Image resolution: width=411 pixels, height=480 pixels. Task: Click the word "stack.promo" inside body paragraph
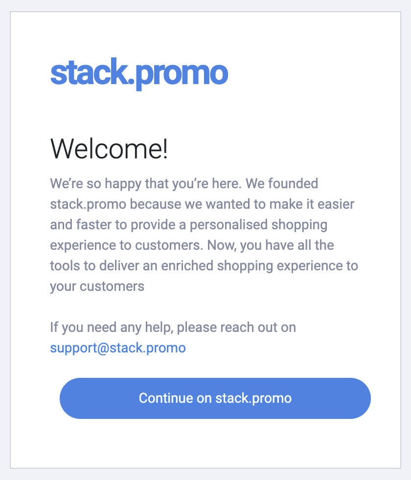88,204
